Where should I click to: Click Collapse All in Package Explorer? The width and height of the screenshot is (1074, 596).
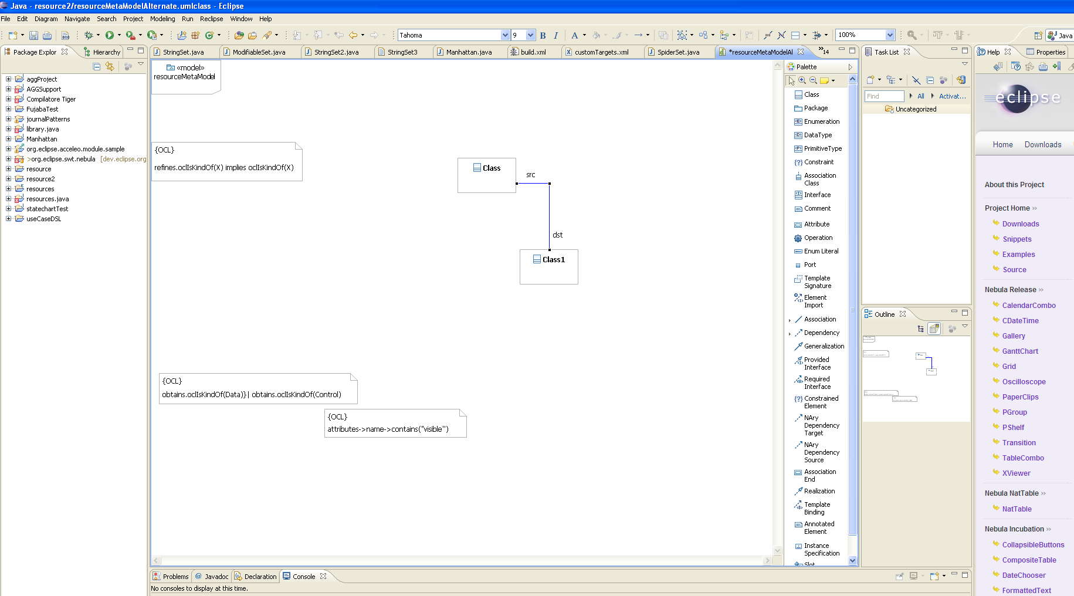[x=97, y=67]
